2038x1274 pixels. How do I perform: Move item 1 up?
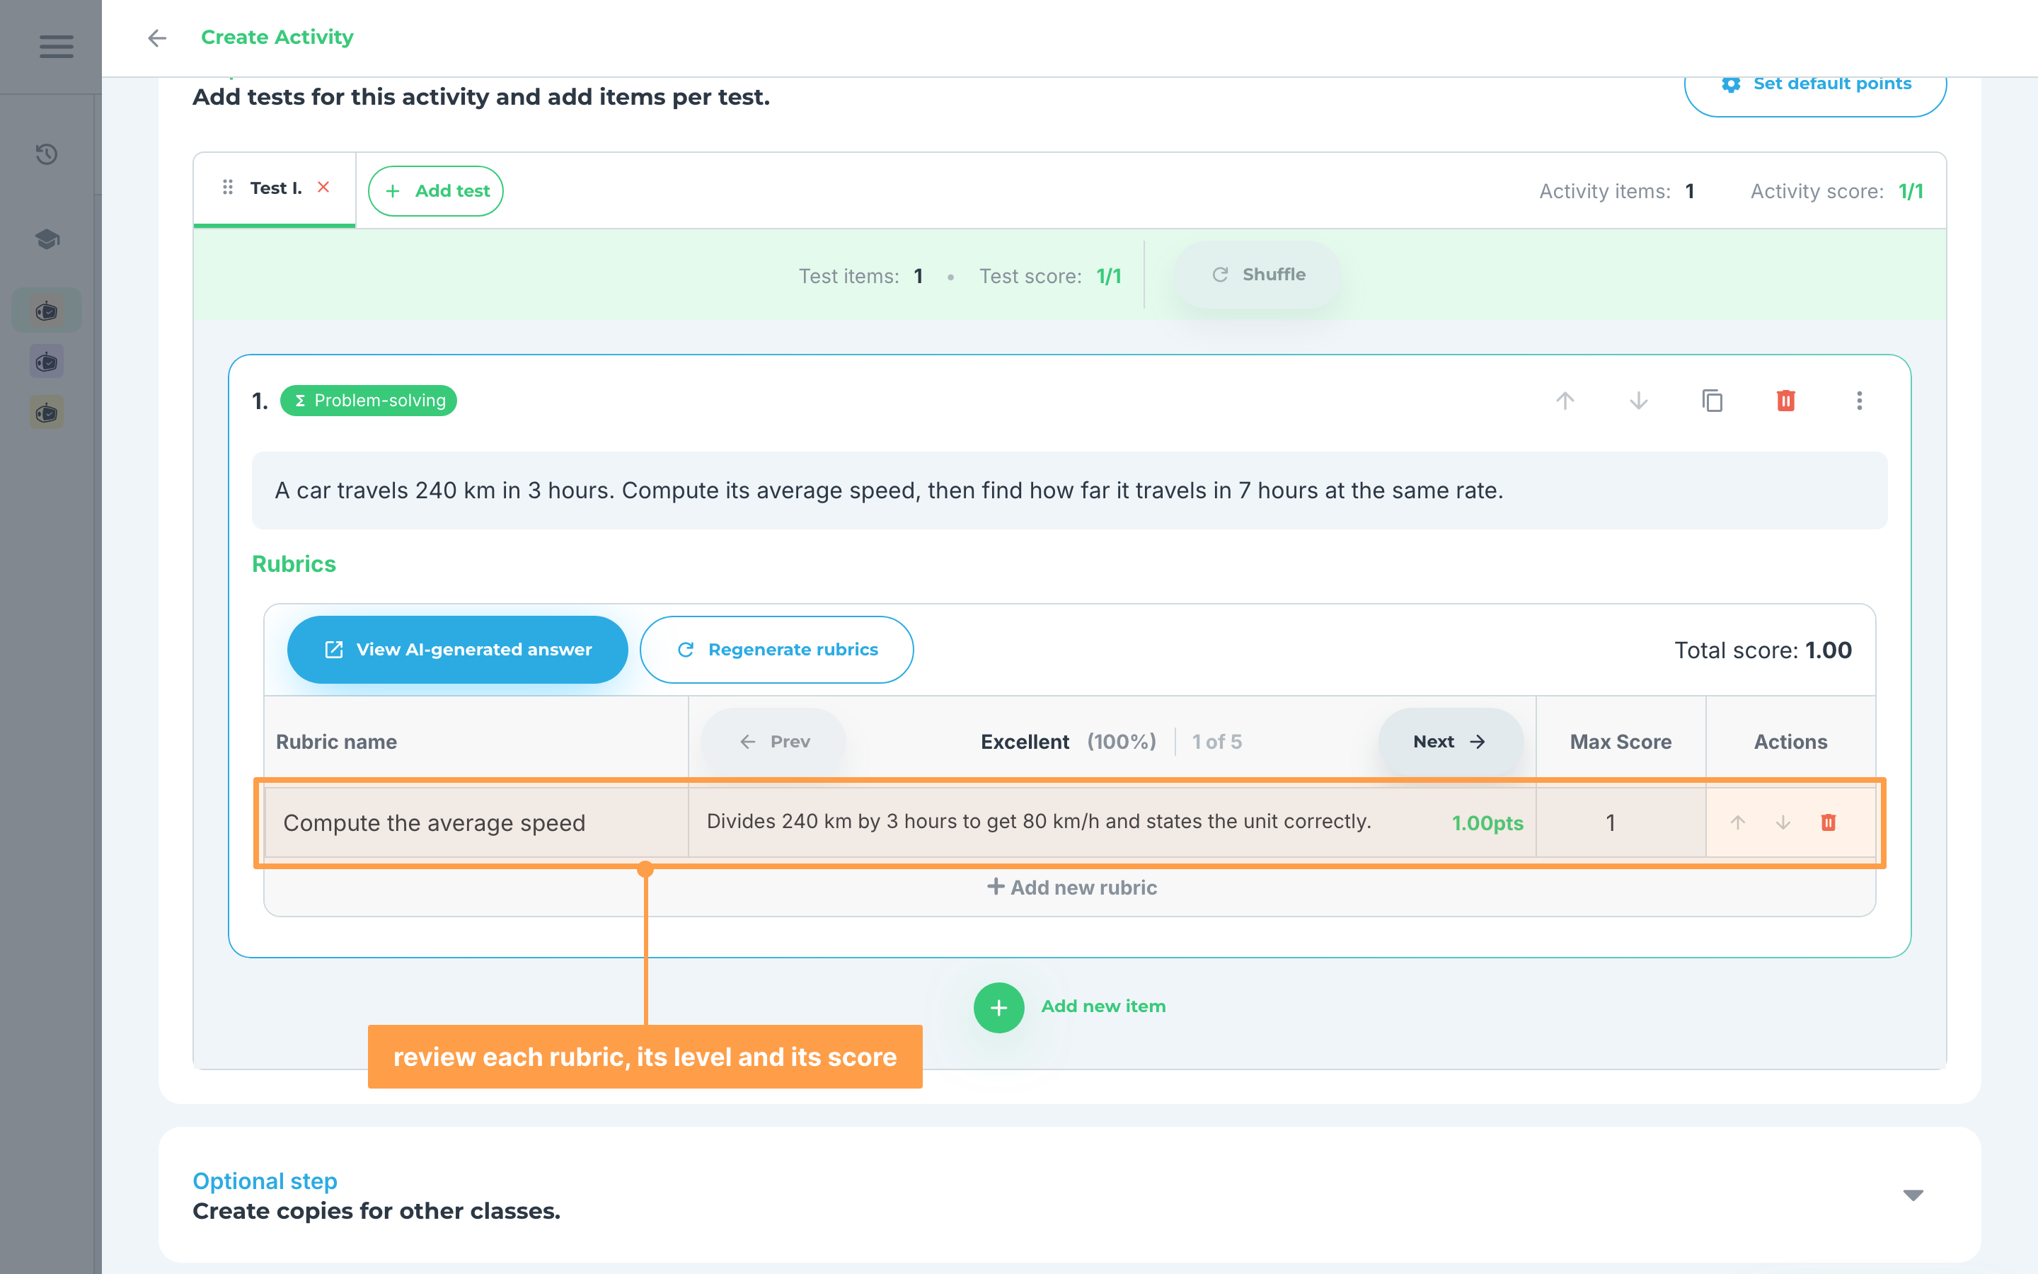[x=1565, y=400]
